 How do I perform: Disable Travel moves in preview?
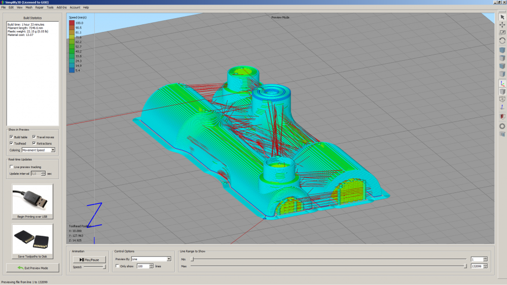[34, 137]
